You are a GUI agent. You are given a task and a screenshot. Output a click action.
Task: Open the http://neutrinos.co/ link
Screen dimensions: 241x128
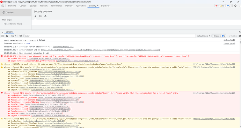[x=63, y=47]
